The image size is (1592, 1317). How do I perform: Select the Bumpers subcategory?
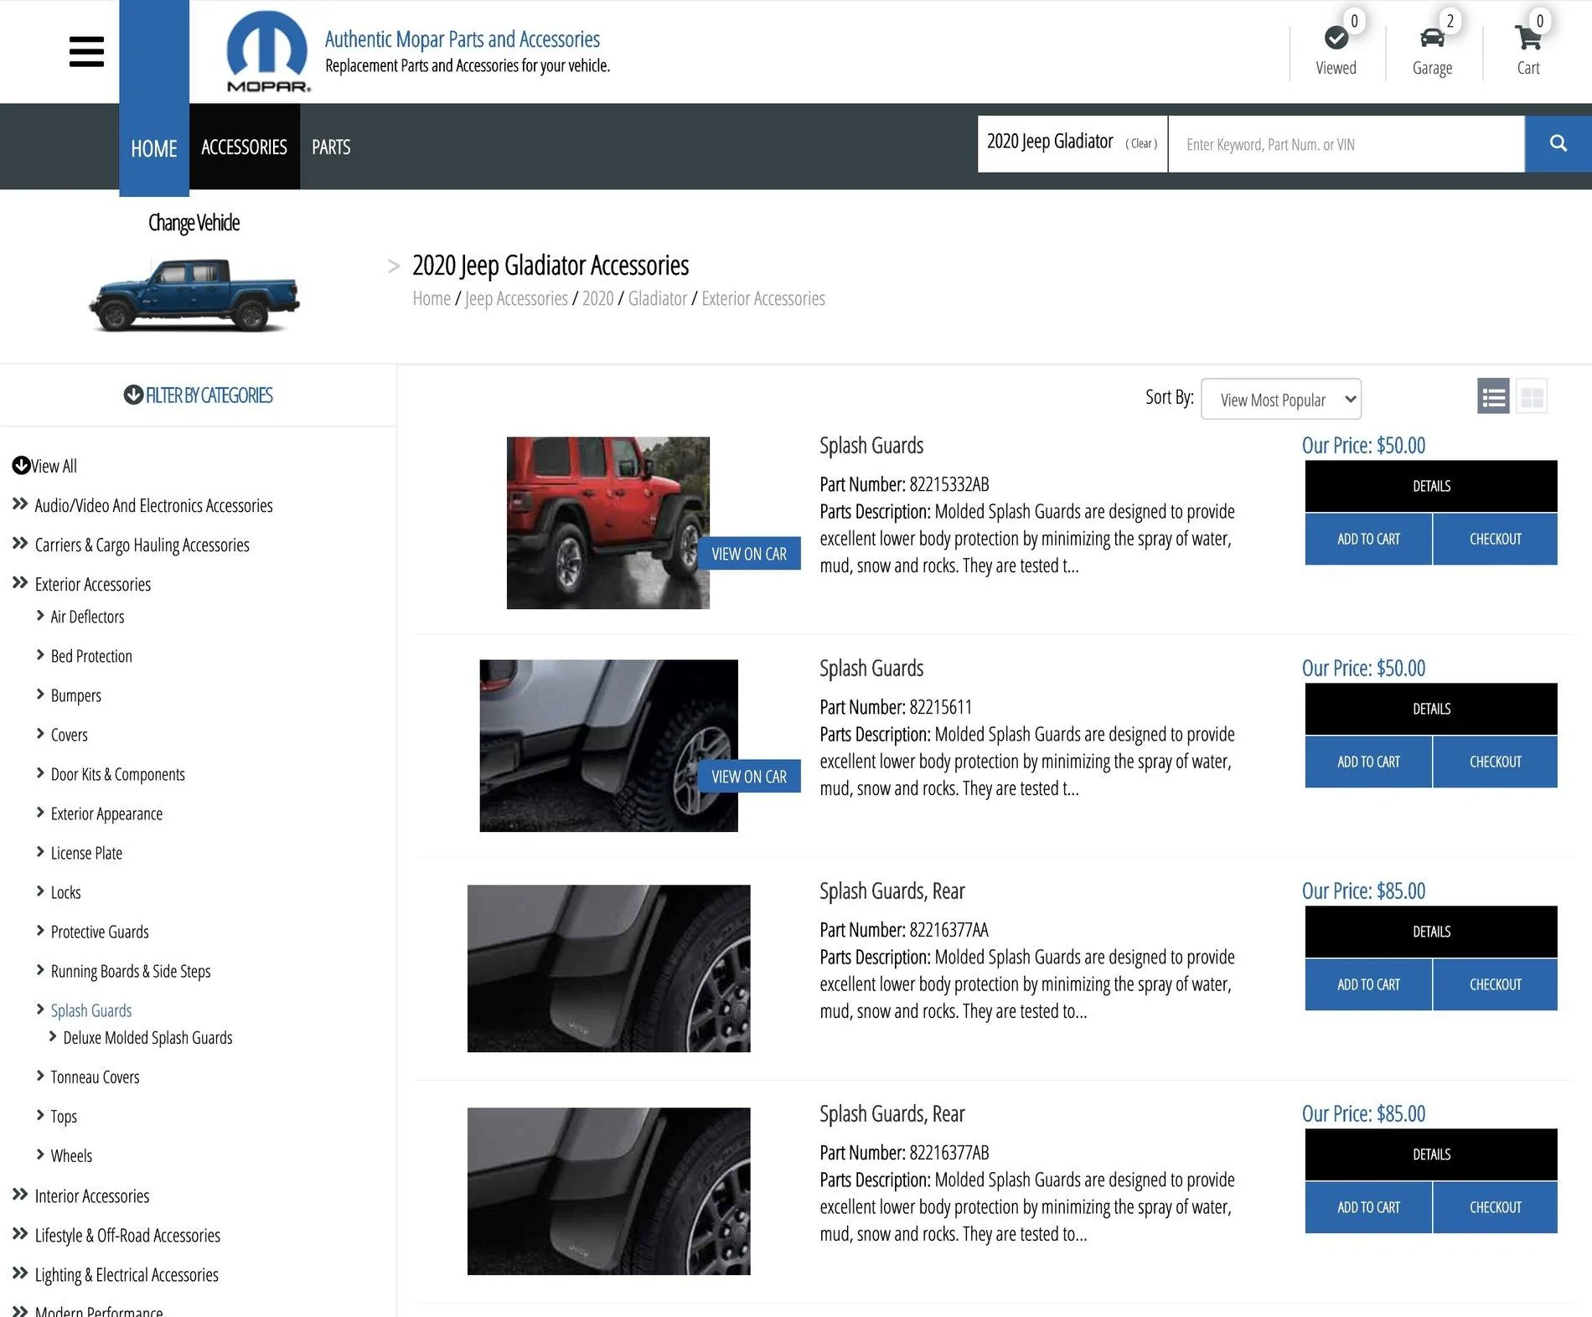[x=75, y=695]
